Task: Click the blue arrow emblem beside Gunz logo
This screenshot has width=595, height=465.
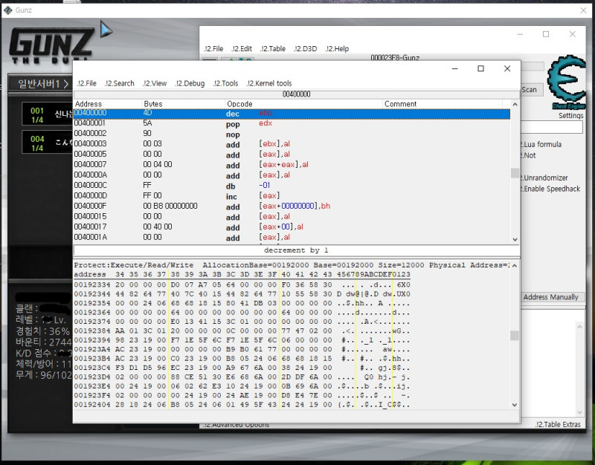Action: tap(107, 30)
